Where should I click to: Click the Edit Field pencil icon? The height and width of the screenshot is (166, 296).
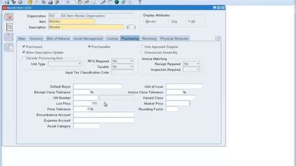[103, 2]
